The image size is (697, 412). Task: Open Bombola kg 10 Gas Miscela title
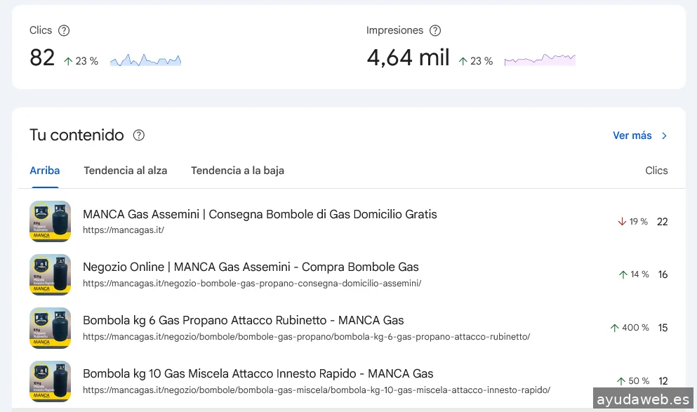(258, 373)
